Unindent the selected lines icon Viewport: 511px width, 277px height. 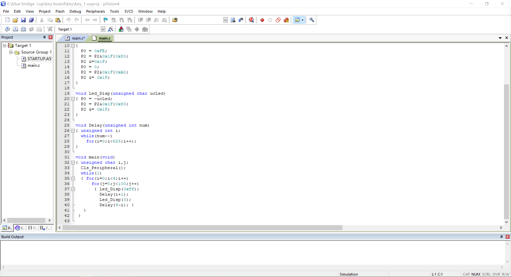click(x=149, y=20)
